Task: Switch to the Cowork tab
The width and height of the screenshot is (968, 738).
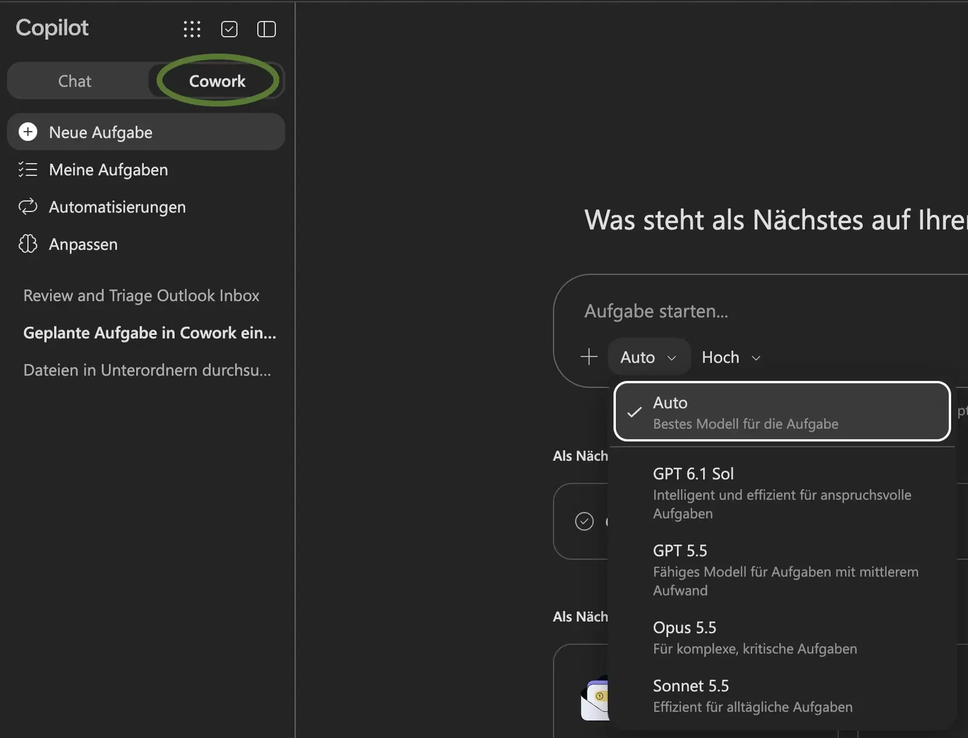Action: click(217, 81)
